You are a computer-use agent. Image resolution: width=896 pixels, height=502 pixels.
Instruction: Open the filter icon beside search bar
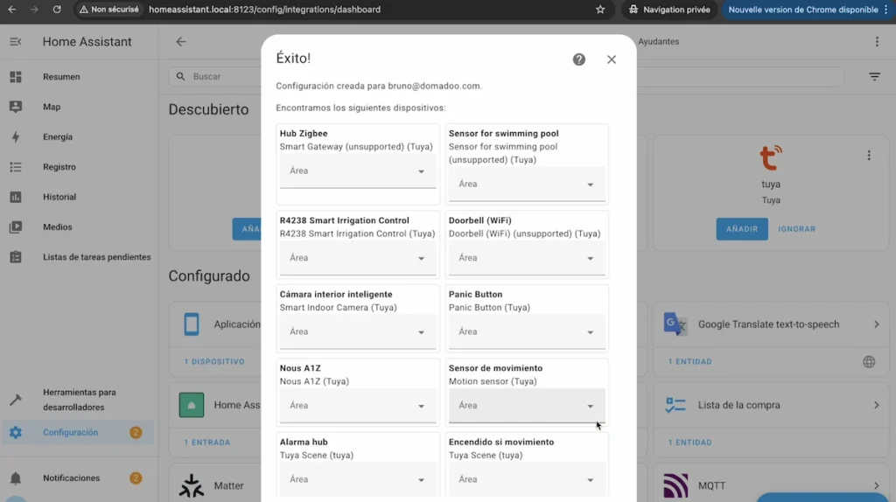[875, 77]
